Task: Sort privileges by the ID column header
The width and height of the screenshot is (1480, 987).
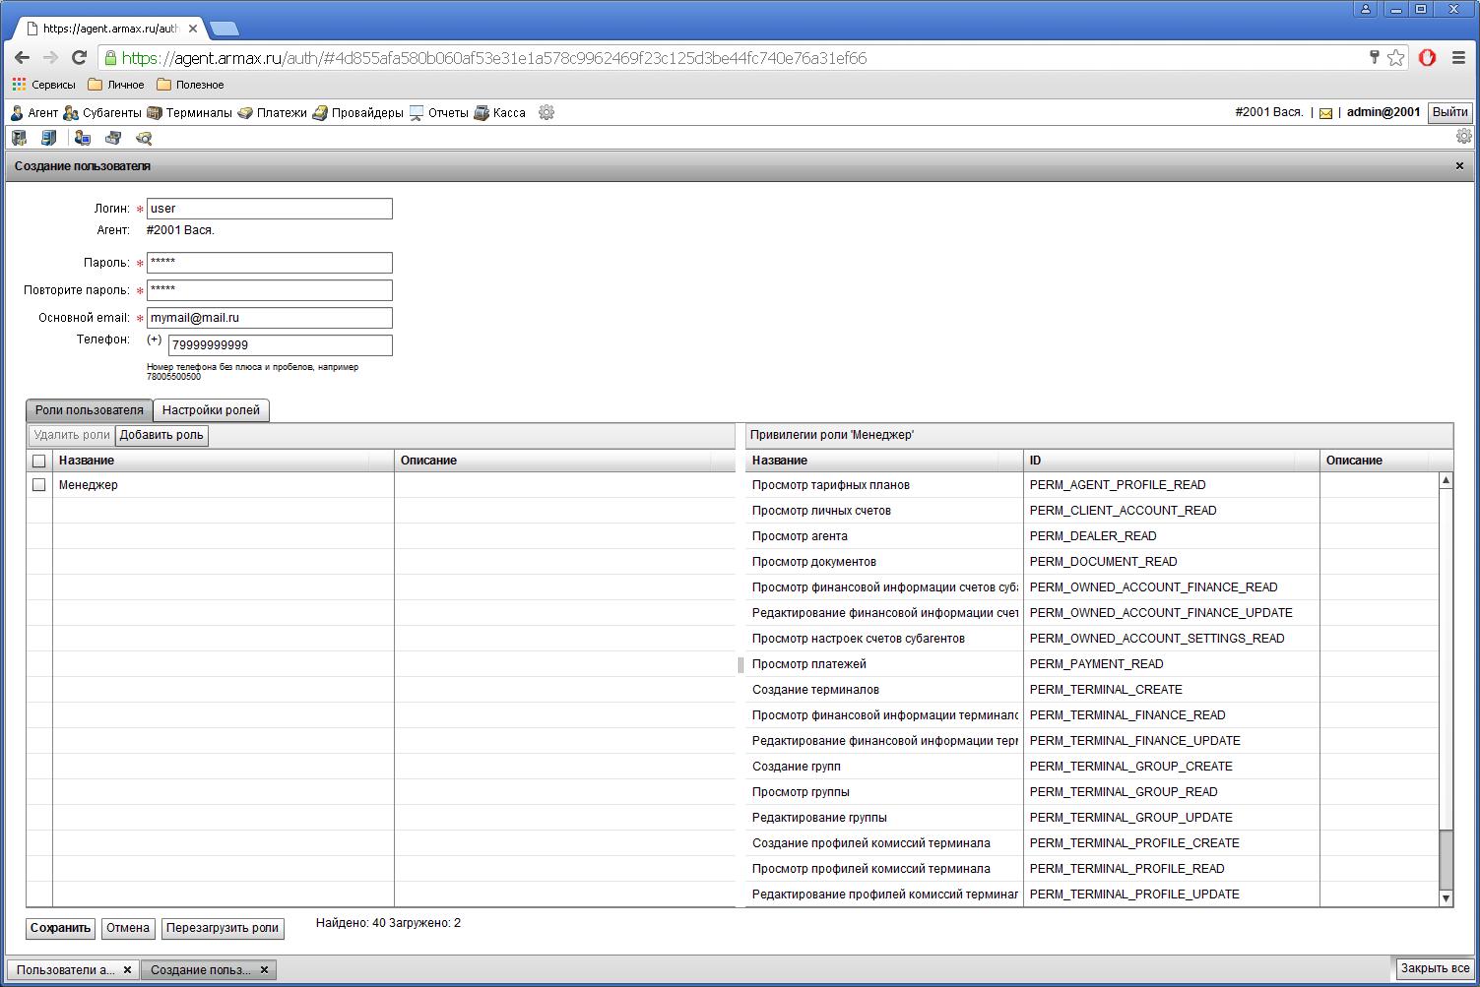Action: (x=1172, y=461)
